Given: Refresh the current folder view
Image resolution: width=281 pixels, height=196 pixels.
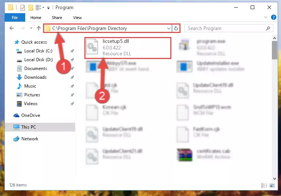Looking at the screenshot, I should [176, 28].
